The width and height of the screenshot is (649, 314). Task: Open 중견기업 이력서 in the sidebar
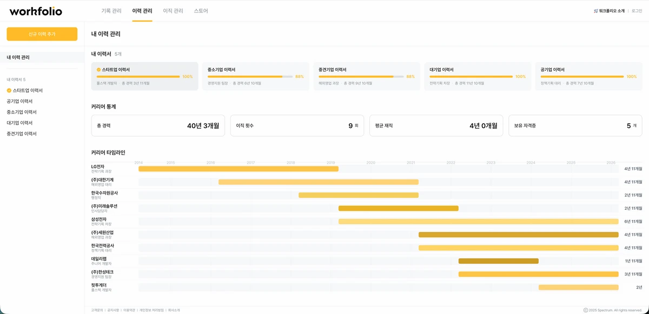coord(22,133)
